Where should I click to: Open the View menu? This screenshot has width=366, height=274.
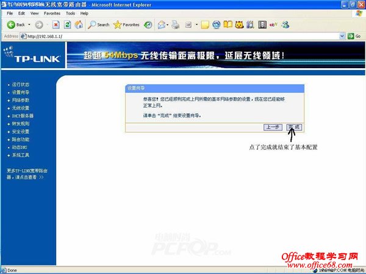click(35, 13)
